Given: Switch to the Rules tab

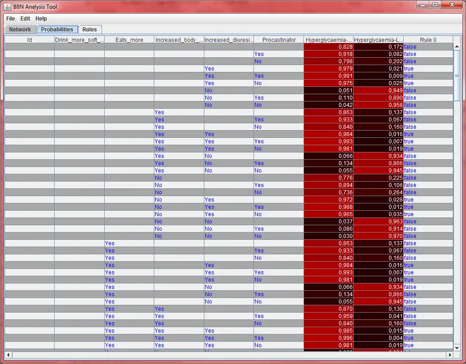Looking at the screenshot, I should point(90,30).
